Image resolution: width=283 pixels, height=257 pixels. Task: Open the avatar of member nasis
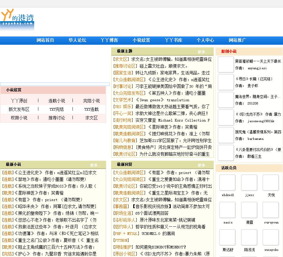(227, 210)
